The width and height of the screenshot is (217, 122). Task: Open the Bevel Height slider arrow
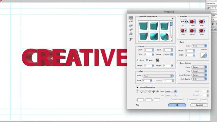click(194, 51)
